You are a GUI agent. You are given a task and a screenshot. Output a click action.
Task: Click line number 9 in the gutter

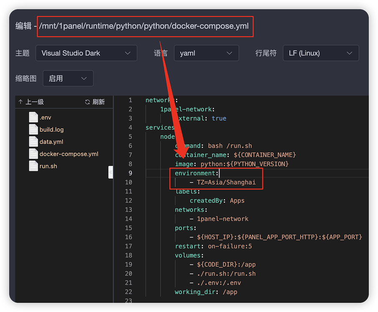pos(130,173)
